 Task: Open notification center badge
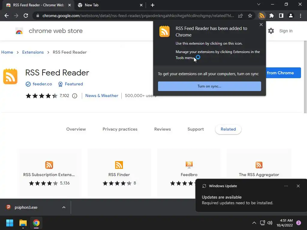coord(298,223)
